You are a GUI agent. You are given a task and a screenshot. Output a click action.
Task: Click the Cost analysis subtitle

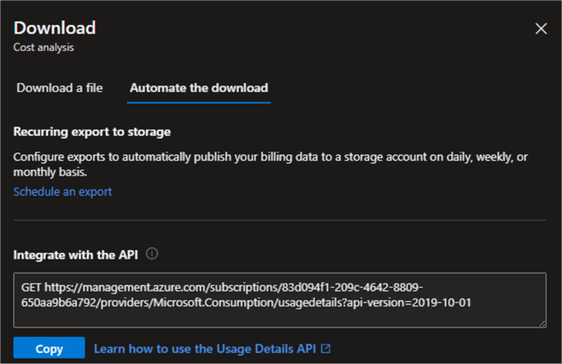(44, 48)
